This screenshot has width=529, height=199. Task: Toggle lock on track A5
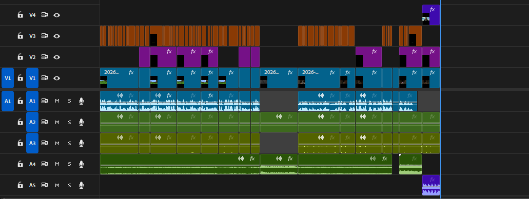tap(20, 185)
